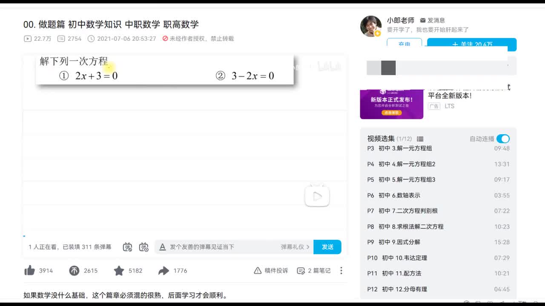
Task: Select P4 初中 4.解一元方程组2
Action: (439, 164)
